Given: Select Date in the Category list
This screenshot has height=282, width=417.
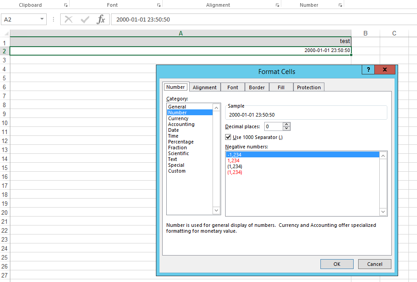Looking at the screenshot, I should (x=173, y=130).
